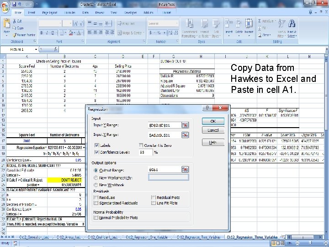Toggle the Confidence Level checkbox
The image size is (329, 247).
coord(96,152)
